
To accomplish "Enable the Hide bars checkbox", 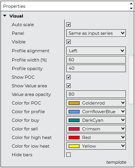I will pyautogui.click(x=68, y=155).
